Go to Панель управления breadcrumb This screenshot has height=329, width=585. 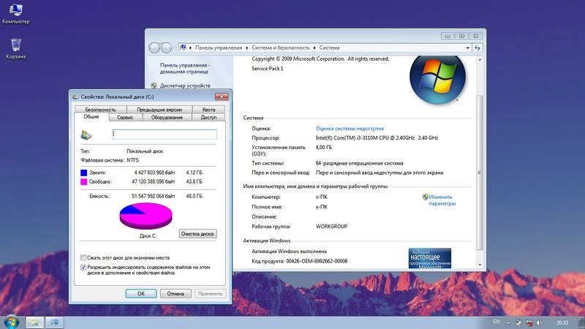(219, 48)
